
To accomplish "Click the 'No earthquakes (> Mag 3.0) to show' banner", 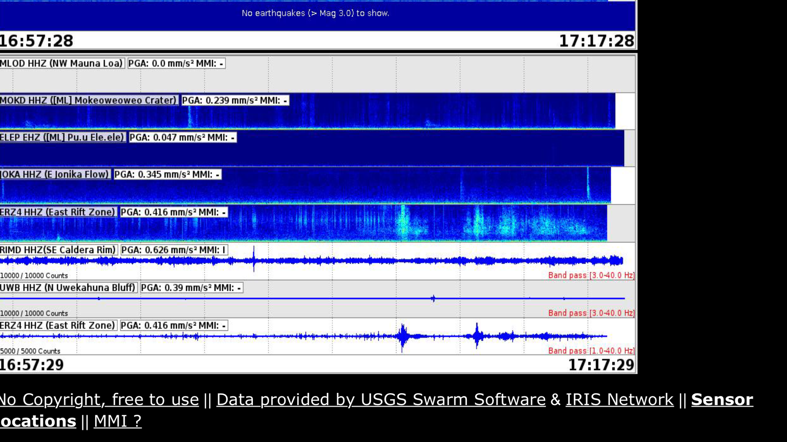I will coord(315,13).
